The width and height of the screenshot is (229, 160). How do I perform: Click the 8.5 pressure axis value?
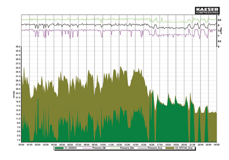[x=219, y=20]
